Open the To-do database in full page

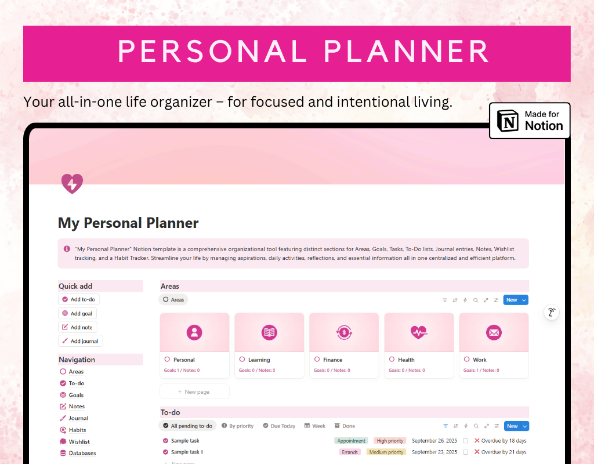coord(486,426)
